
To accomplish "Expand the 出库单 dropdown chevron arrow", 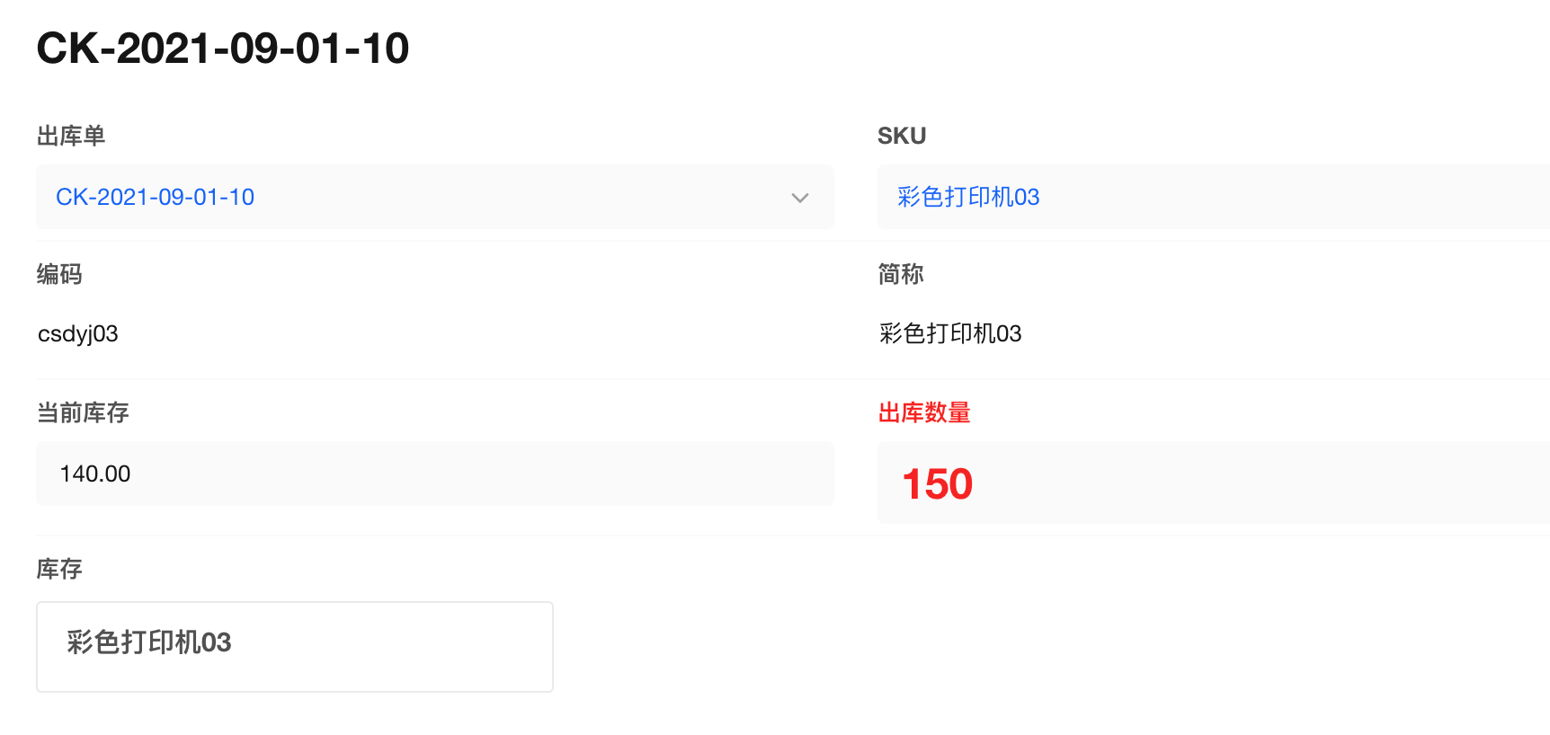I will pos(799,198).
